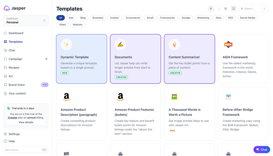Switch to list view layout
The height and width of the screenshot is (156, 273).
pos(226,8)
